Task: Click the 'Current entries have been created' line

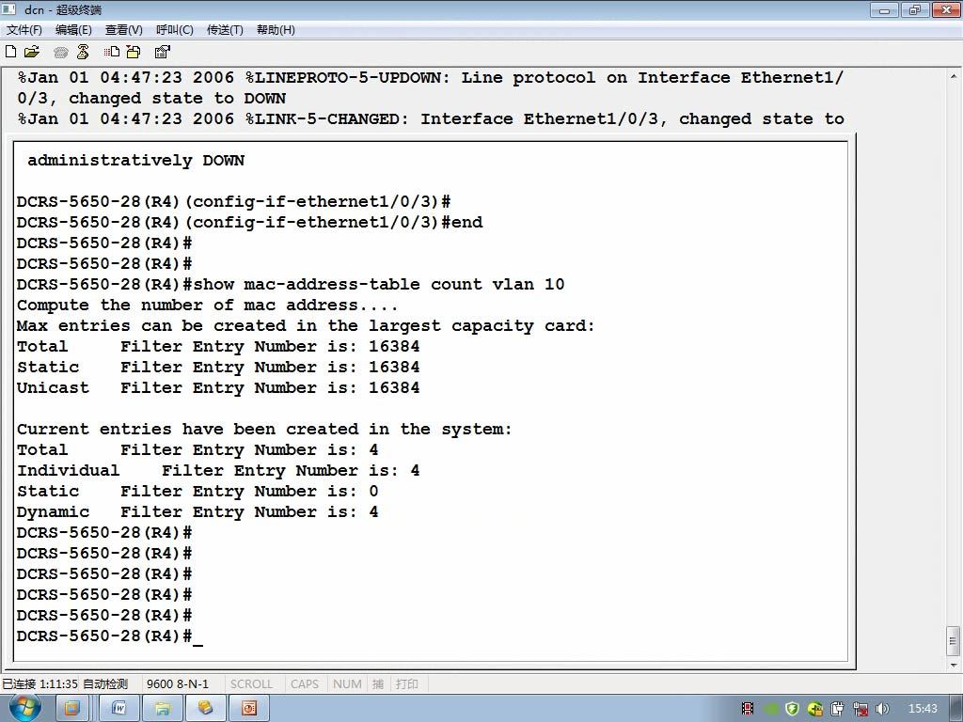Action: [x=264, y=429]
